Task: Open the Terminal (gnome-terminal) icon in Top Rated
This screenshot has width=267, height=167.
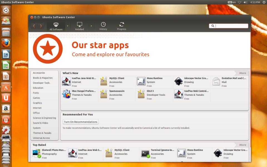Action: point(145,154)
